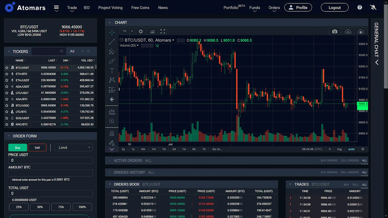Favorite the KNC/BTC ticker star
Image resolution: width=388 pixels, height=218 pixels.
click(x=7, y=124)
